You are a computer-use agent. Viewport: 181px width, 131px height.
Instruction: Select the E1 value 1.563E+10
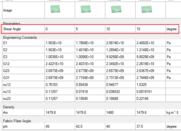[x=54, y=43]
